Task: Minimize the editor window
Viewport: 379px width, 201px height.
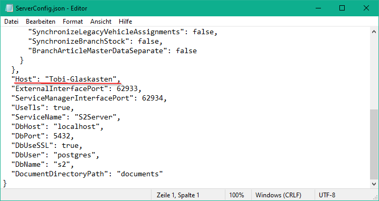Action: pyautogui.click(x=318, y=8)
